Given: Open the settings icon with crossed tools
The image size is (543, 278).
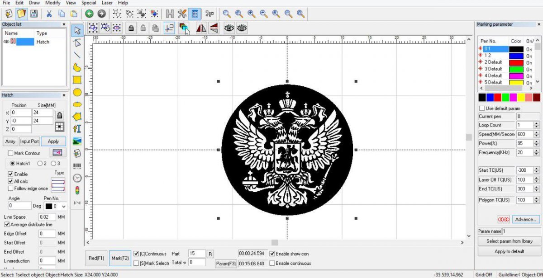Looking at the screenshot, I should point(182,14).
